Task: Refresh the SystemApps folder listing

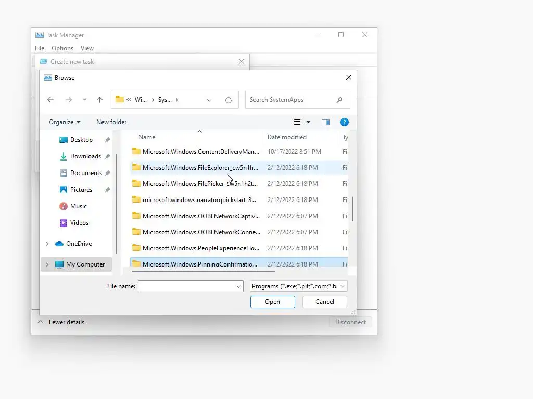Action: (x=229, y=100)
